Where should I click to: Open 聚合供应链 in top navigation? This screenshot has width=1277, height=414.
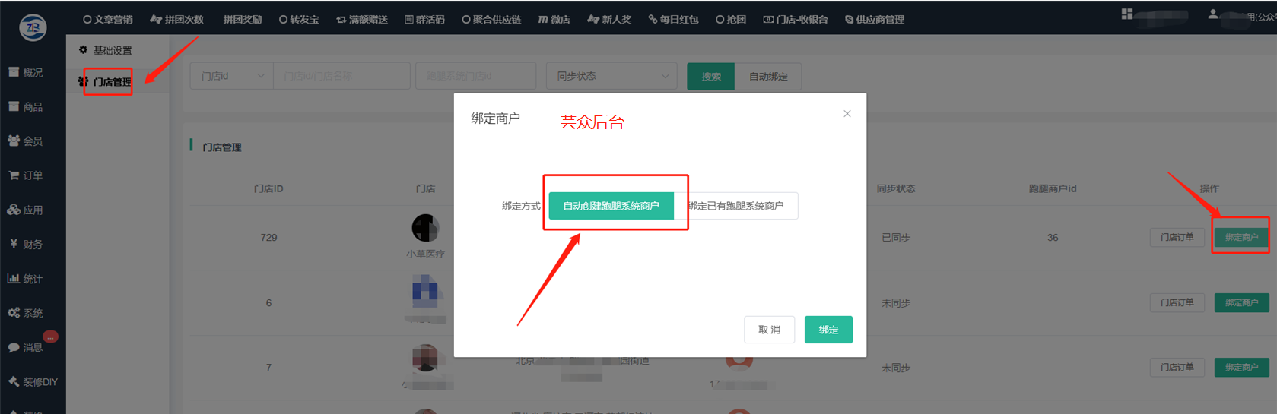click(x=491, y=19)
